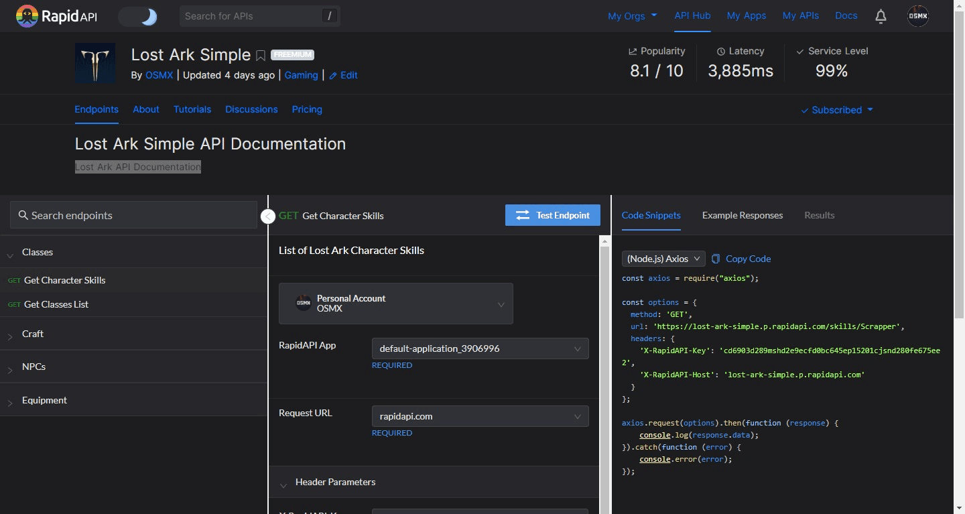Open (Node.js) Axios language dropdown

(663, 259)
